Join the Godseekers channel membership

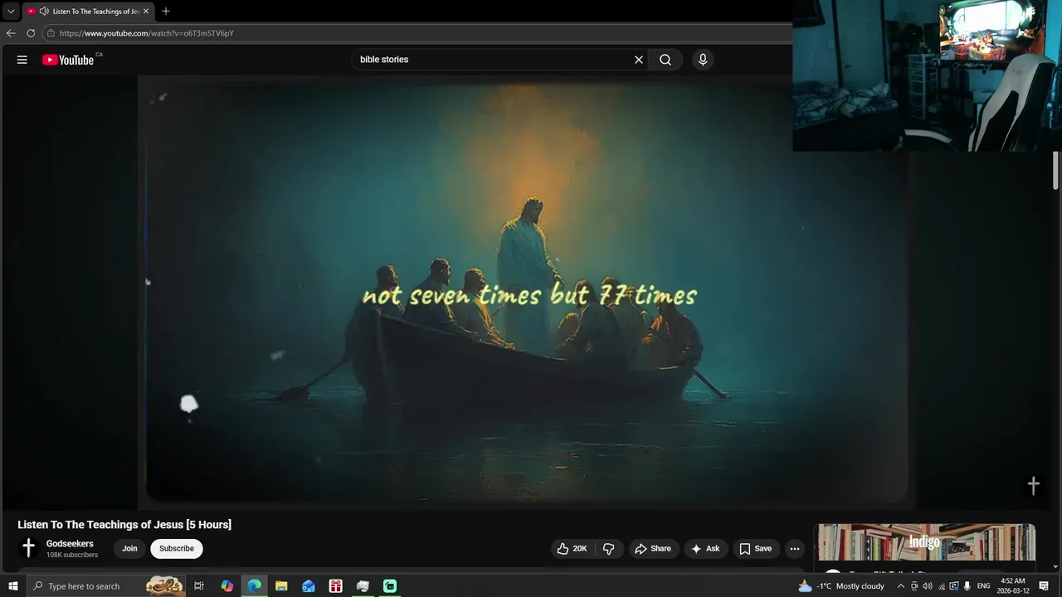(x=129, y=549)
